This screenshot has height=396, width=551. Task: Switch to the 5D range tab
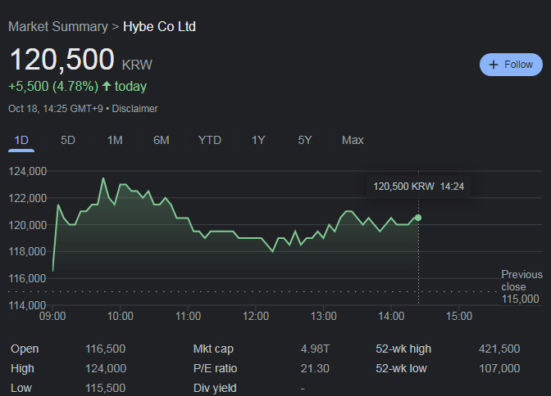pyautogui.click(x=68, y=140)
